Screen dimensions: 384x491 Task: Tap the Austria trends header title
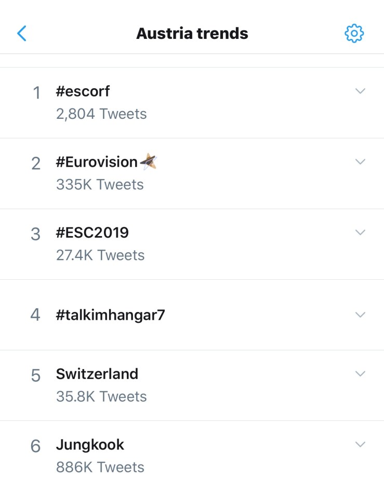[x=192, y=34]
